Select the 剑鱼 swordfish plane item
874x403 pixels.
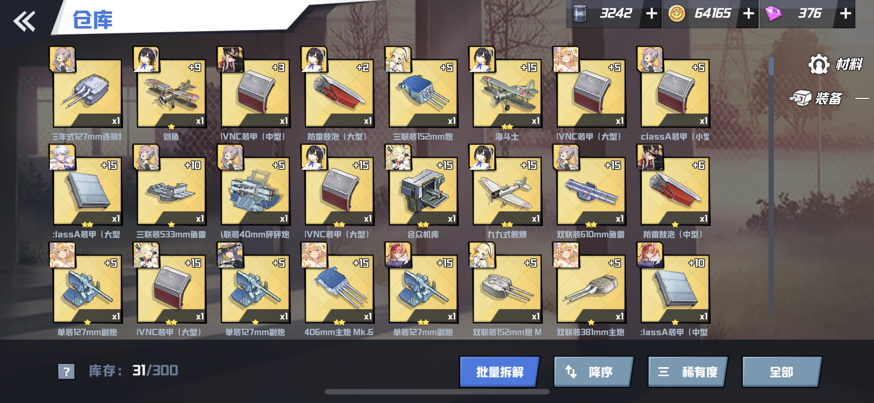click(x=171, y=93)
